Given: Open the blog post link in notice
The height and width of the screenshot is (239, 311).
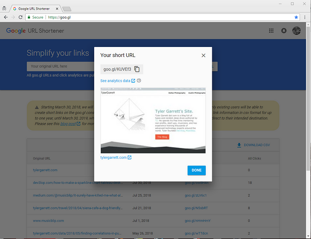Looking at the screenshot, I should pyautogui.click(x=68, y=124).
